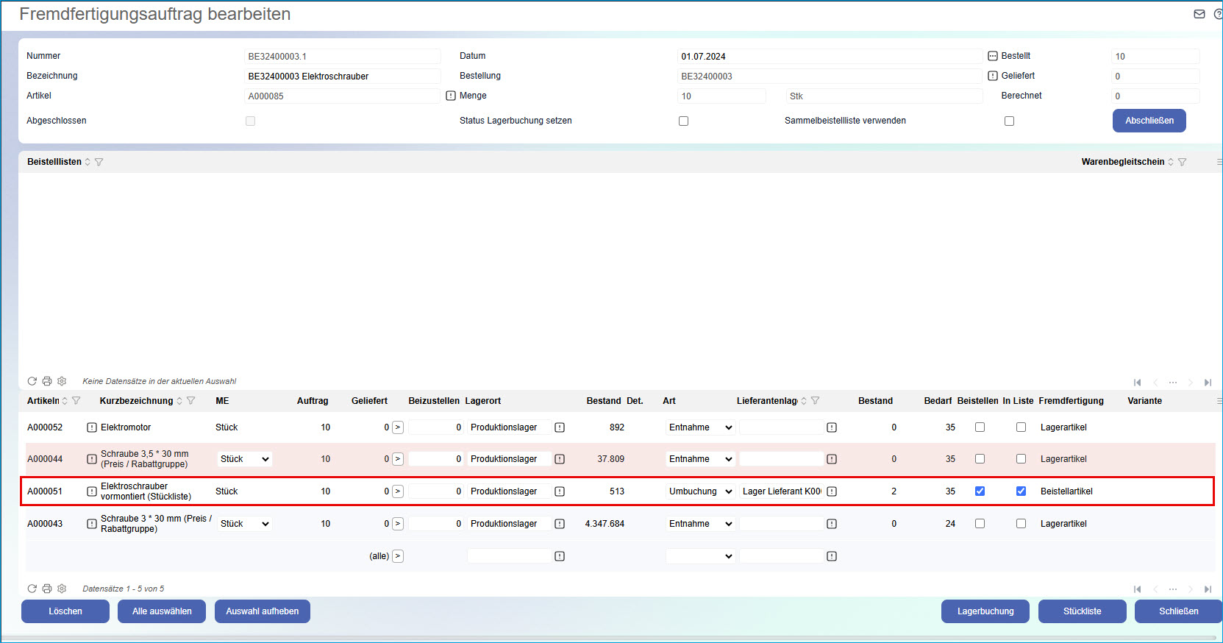Click the (alle) arrow button

[398, 556]
